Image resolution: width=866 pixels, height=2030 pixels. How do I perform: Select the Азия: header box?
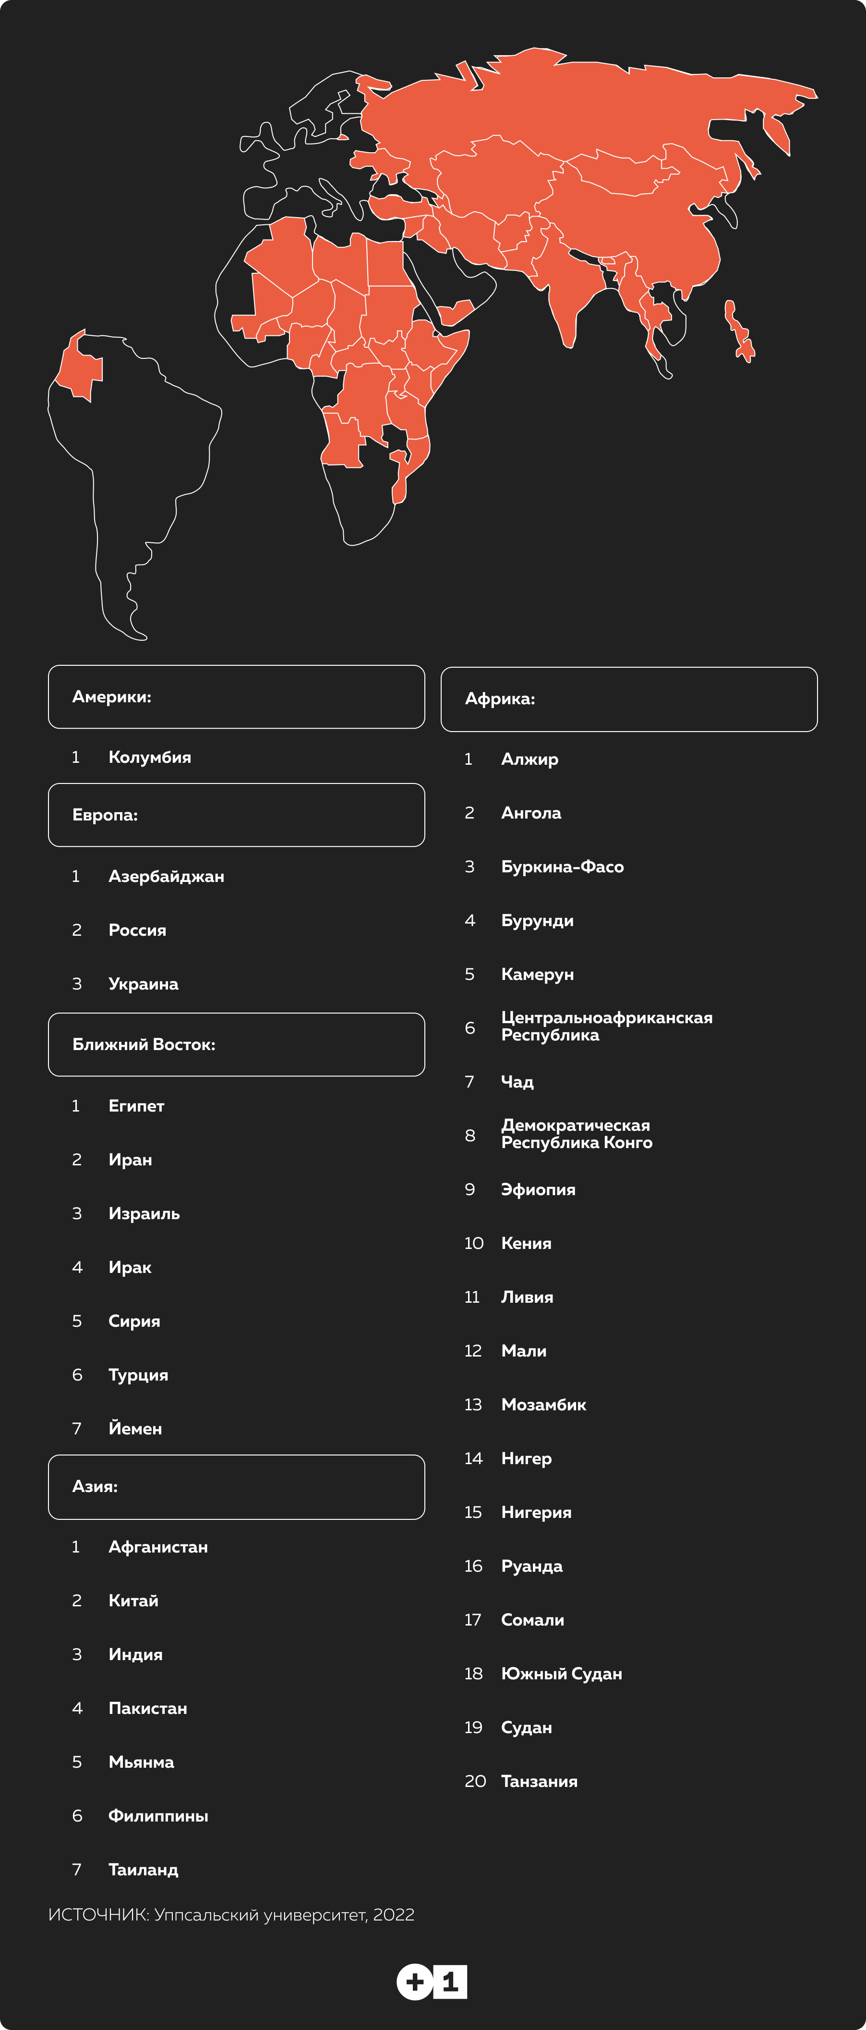[236, 1486]
